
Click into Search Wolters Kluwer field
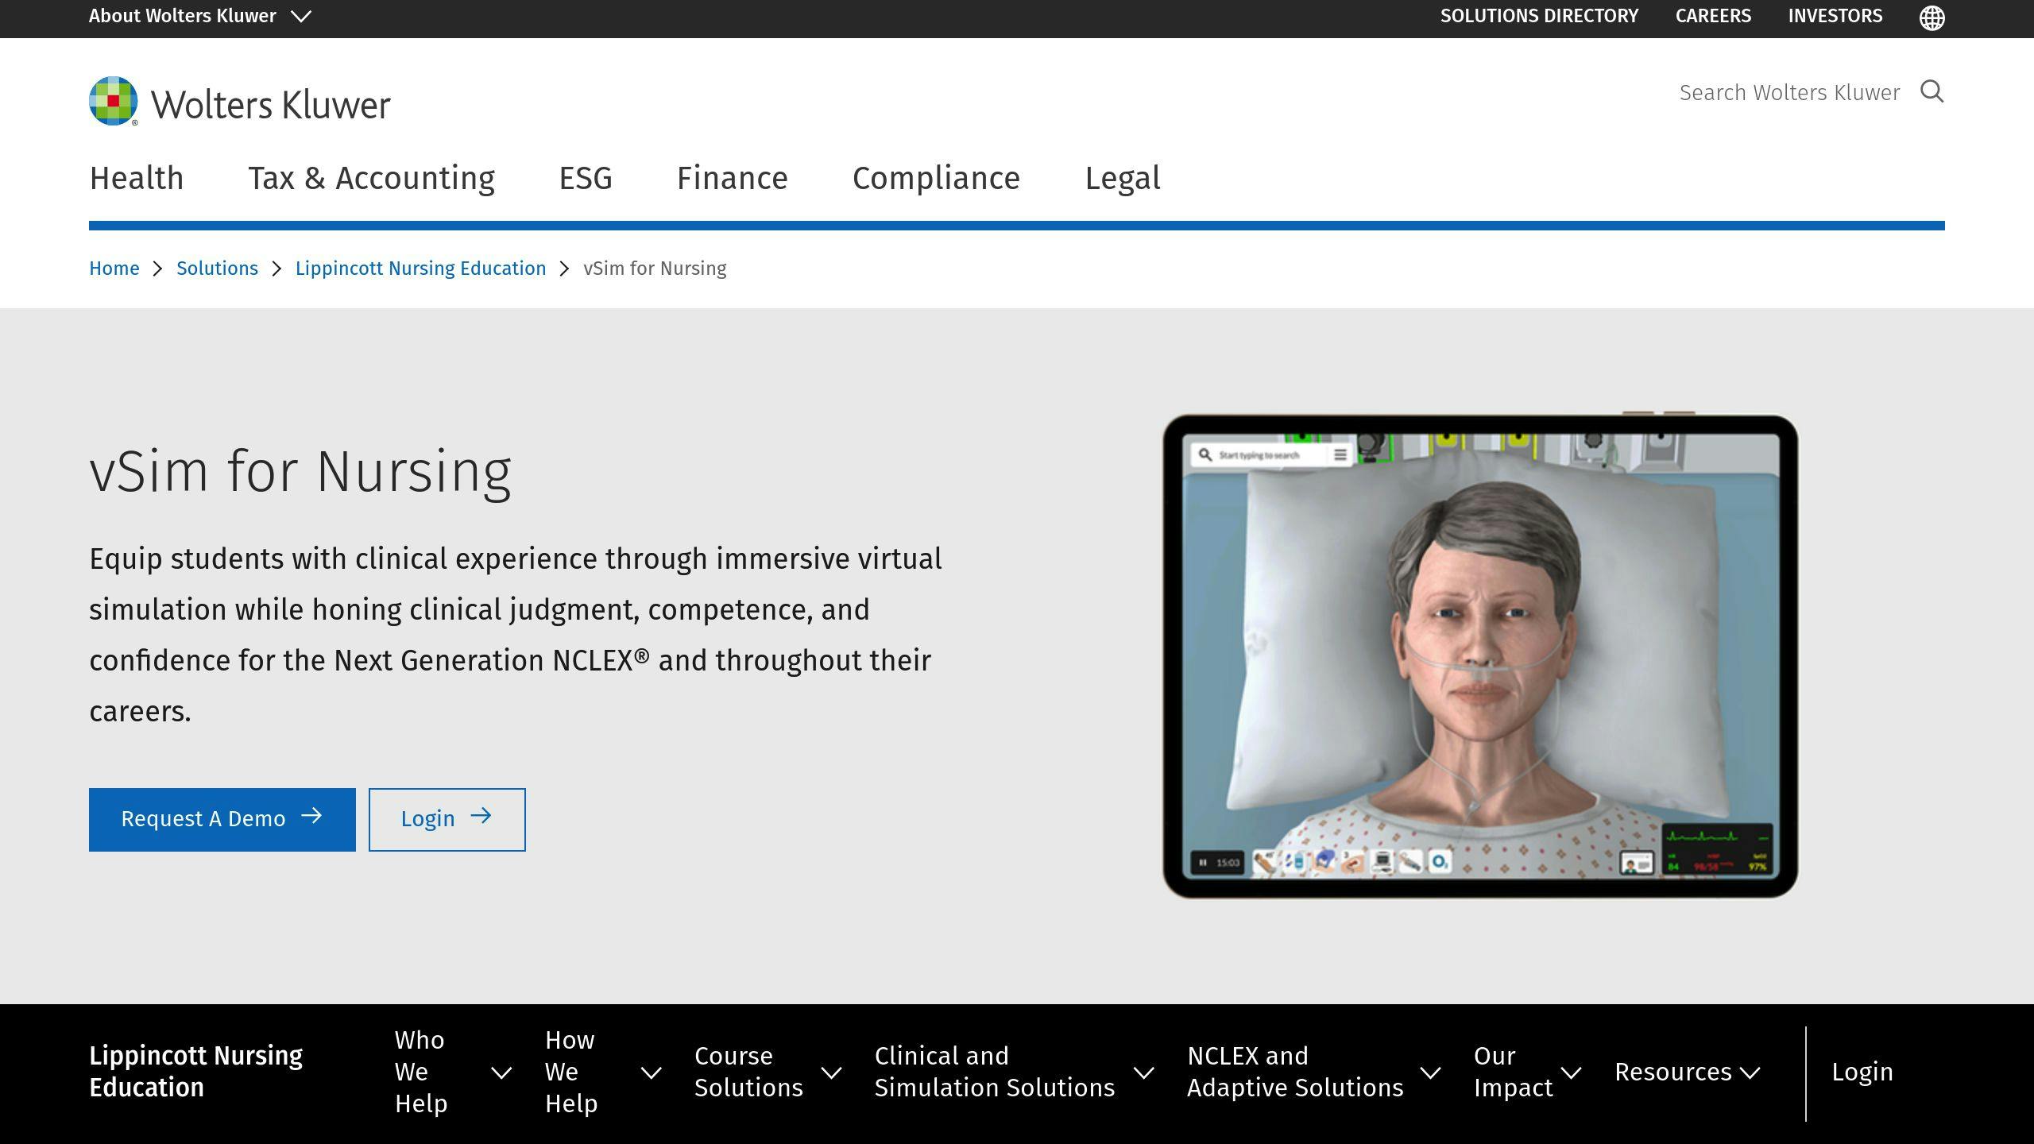pyautogui.click(x=1788, y=93)
